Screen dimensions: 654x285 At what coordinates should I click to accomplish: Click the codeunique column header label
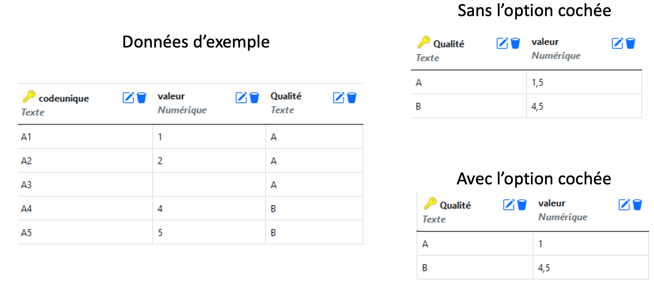(x=64, y=99)
